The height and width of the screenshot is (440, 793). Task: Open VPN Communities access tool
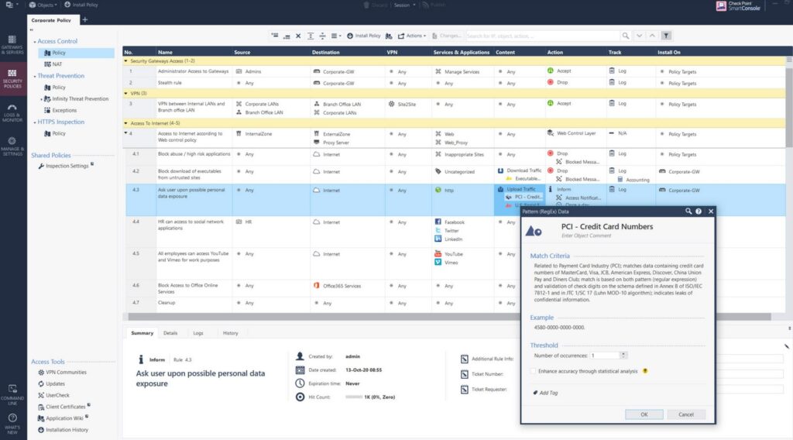click(x=62, y=373)
